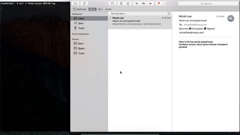The width and height of the screenshot is (240, 135).
Task: Open Riseup Trash folder
Action: pos(89,53)
